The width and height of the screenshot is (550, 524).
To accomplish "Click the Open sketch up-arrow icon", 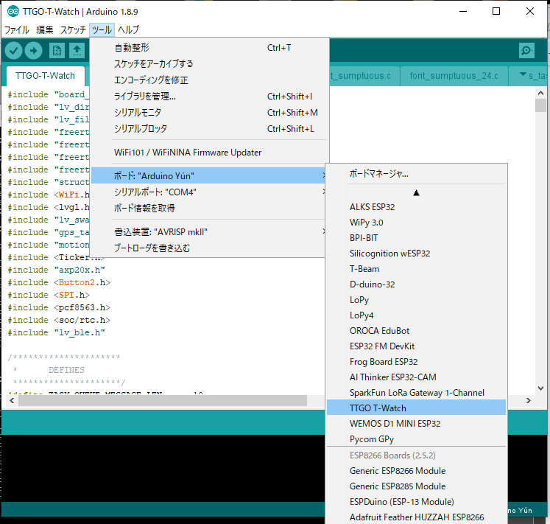I will point(77,51).
